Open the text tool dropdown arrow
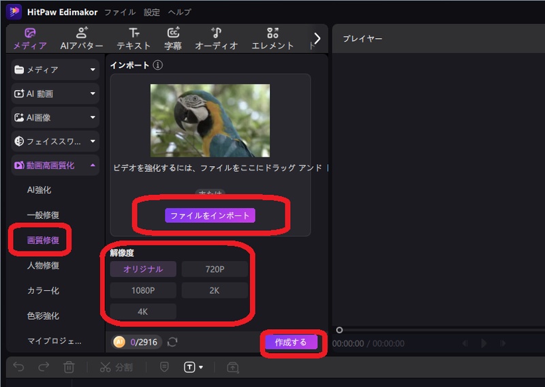This screenshot has width=545, height=387. (x=201, y=367)
